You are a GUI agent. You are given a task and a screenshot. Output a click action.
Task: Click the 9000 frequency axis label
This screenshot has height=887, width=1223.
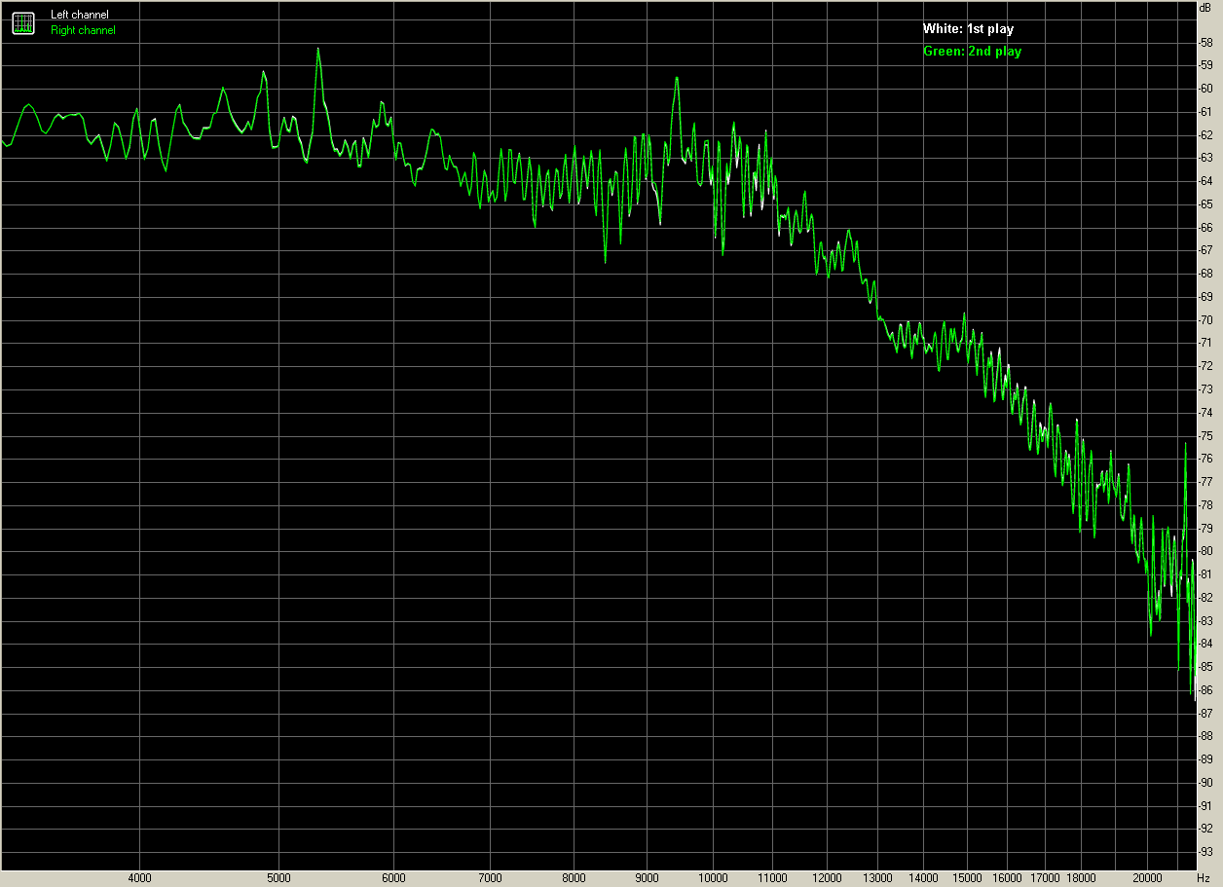pyautogui.click(x=647, y=878)
